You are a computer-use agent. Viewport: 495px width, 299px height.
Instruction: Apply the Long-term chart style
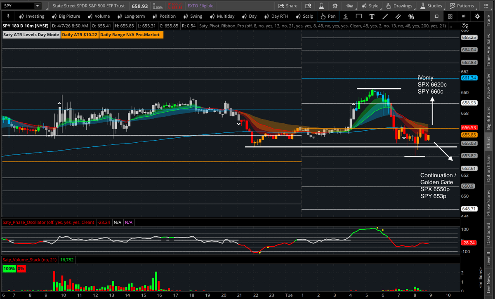pos(131,16)
